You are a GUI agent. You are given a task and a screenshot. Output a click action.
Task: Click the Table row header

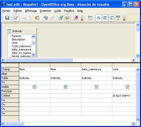coord(10,78)
